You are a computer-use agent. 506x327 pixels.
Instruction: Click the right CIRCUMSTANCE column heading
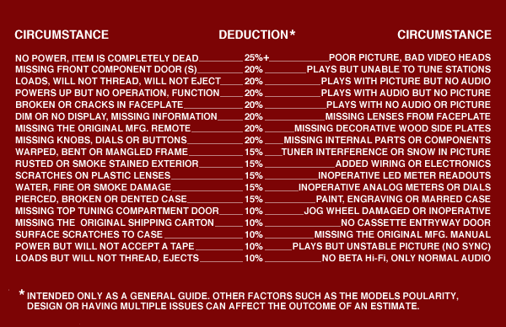444,35
